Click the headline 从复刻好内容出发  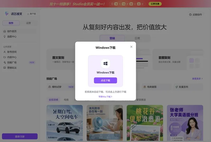(124, 27)
